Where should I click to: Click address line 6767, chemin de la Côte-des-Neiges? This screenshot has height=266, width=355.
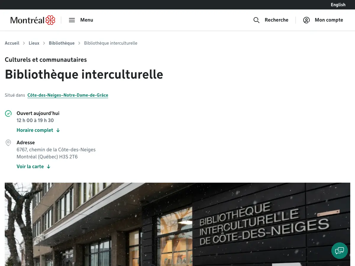click(x=56, y=150)
